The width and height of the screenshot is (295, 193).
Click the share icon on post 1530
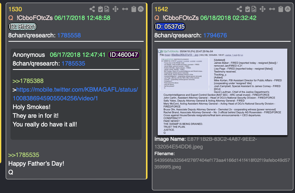pos(92,9)
